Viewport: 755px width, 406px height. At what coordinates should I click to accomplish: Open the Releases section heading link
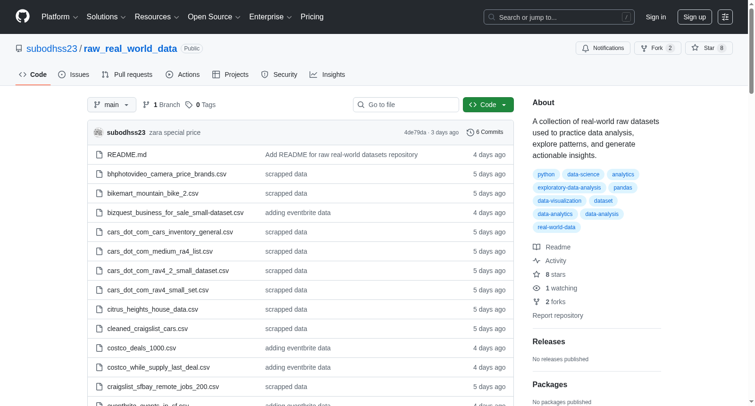click(x=548, y=341)
